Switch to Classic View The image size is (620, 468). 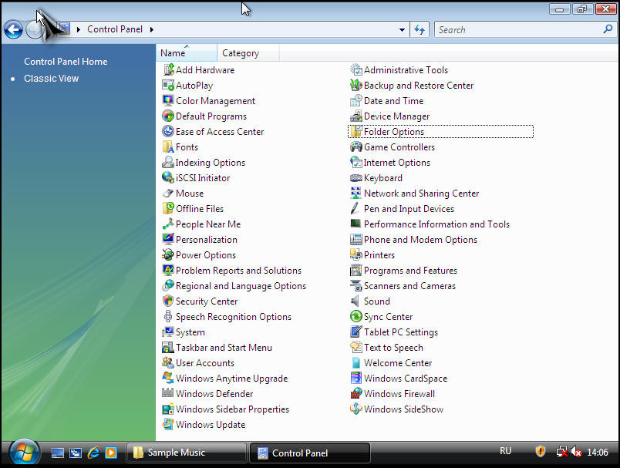51,79
